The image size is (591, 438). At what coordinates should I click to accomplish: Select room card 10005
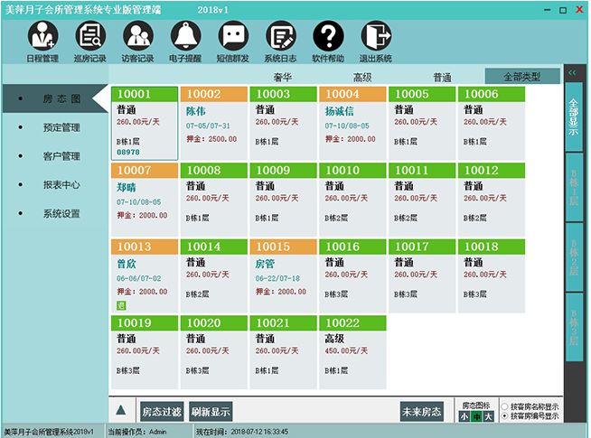click(x=422, y=124)
